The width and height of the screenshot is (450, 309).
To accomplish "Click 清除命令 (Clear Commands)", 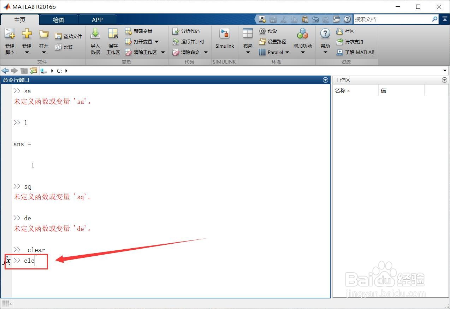I will (x=186, y=52).
